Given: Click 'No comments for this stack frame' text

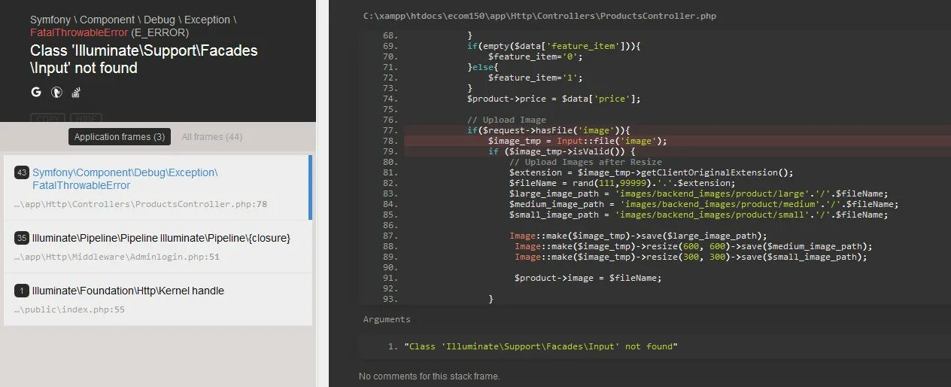Looking at the screenshot, I should point(429,376).
